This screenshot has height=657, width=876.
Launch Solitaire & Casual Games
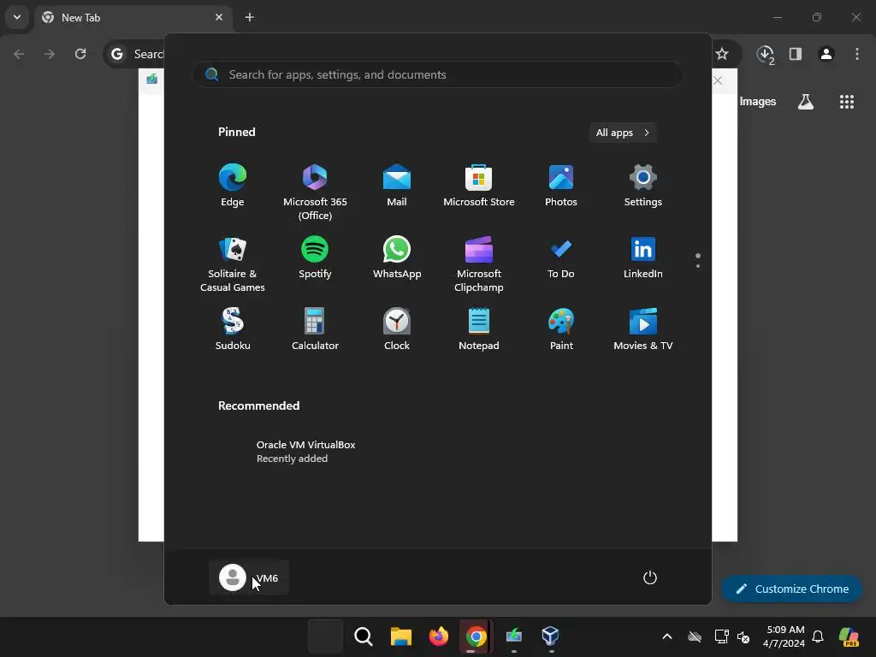tap(233, 264)
